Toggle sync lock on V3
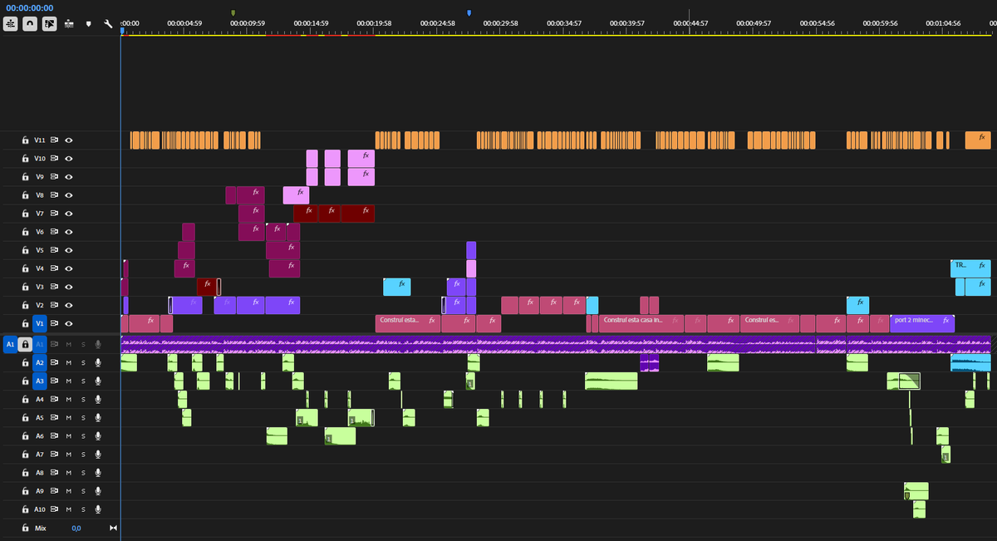The height and width of the screenshot is (541, 997). coord(54,286)
